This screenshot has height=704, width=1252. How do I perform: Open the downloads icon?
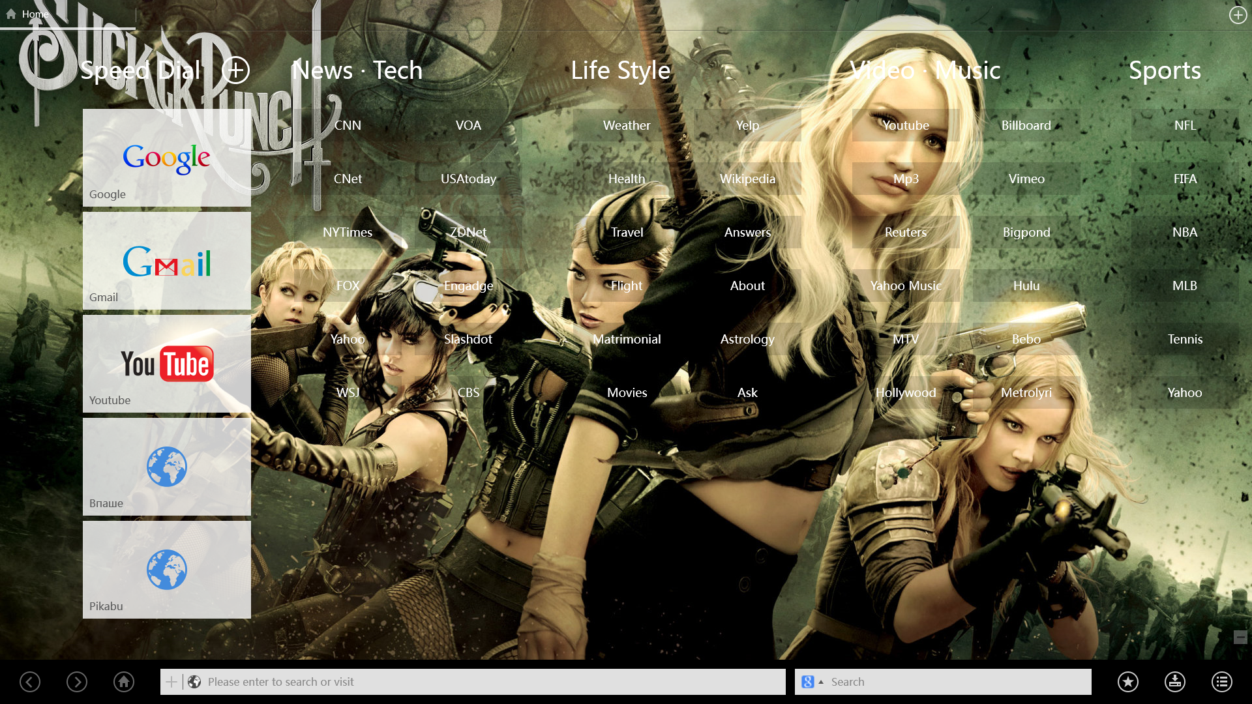coord(1175,682)
